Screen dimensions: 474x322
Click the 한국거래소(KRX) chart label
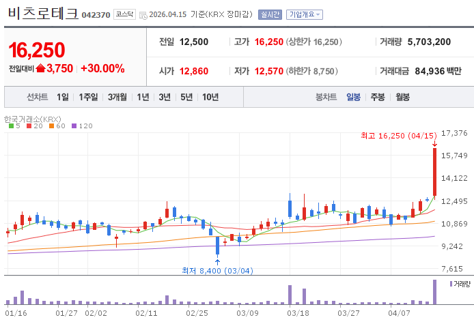point(33,119)
